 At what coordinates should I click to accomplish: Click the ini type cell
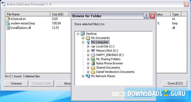[174, 19]
